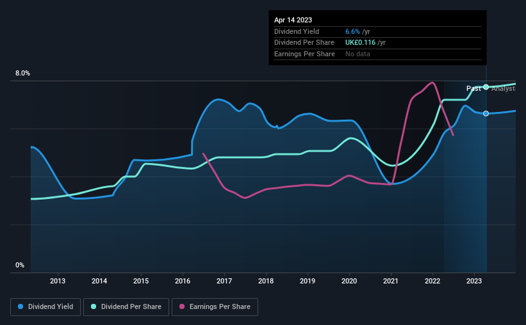Click the UK£0.116 dividend per share value
Image resolution: width=526 pixels, height=325 pixels.
pos(360,43)
